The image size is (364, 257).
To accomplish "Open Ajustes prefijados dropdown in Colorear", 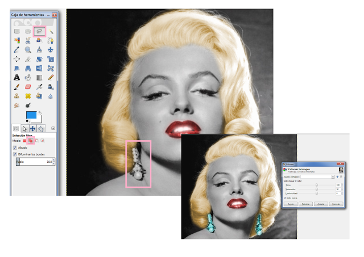I will [333, 177].
